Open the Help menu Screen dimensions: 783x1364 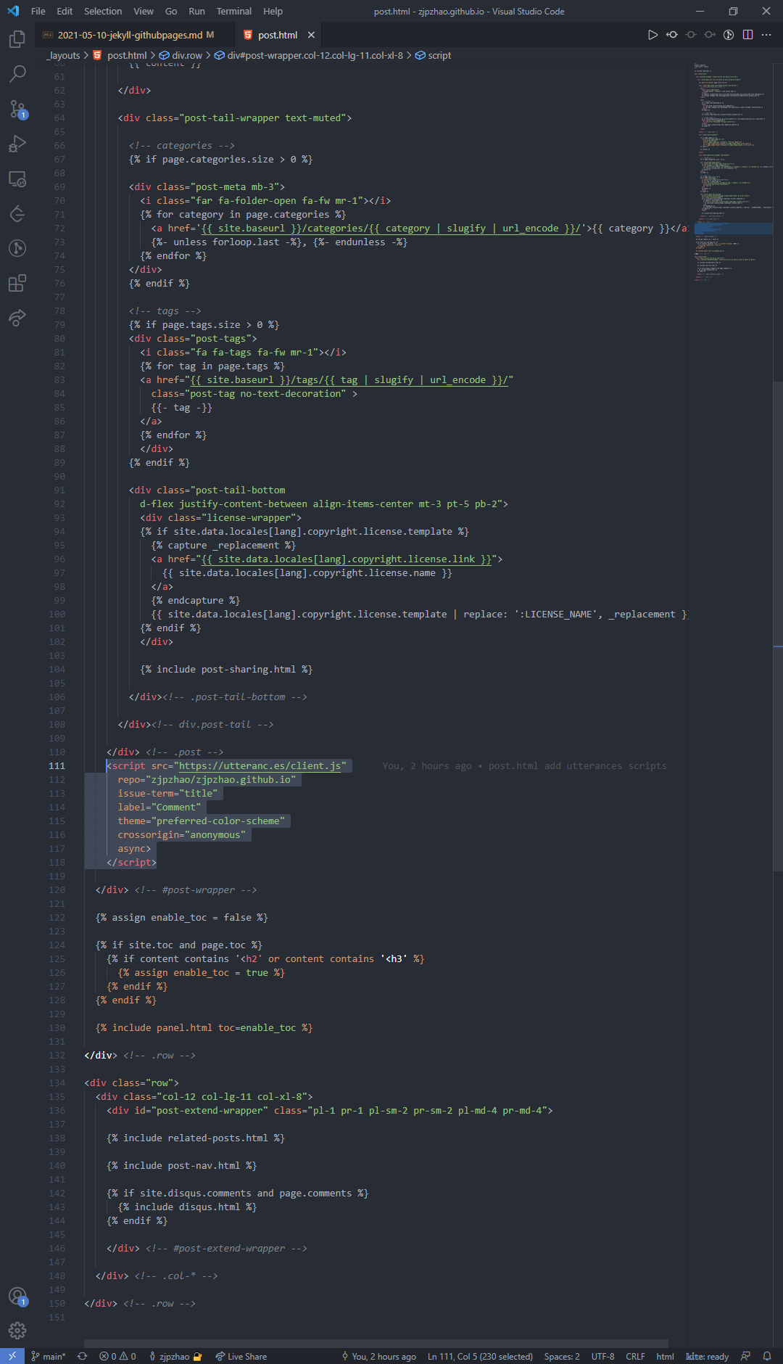point(273,12)
